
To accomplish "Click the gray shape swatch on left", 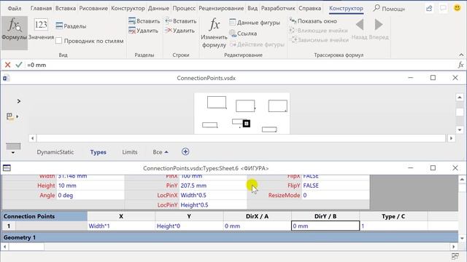I will click(x=13, y=146).
